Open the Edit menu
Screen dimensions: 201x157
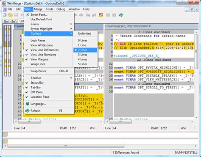(x=18, y=9)
